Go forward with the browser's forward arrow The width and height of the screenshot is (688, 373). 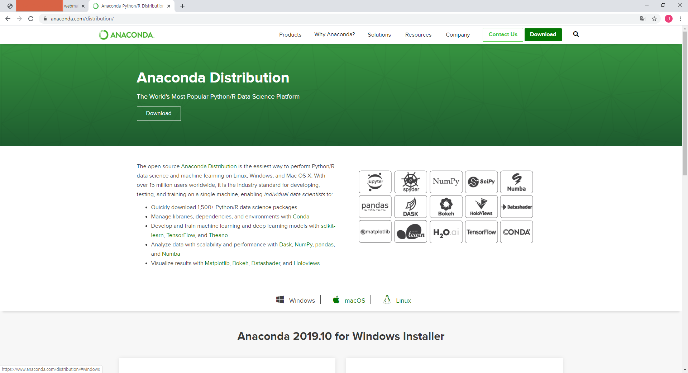click(19, 19)
